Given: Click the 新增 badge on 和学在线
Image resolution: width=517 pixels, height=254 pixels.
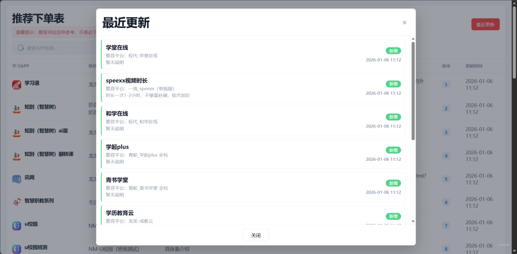Looking at the screenshot, I should 393,117.
